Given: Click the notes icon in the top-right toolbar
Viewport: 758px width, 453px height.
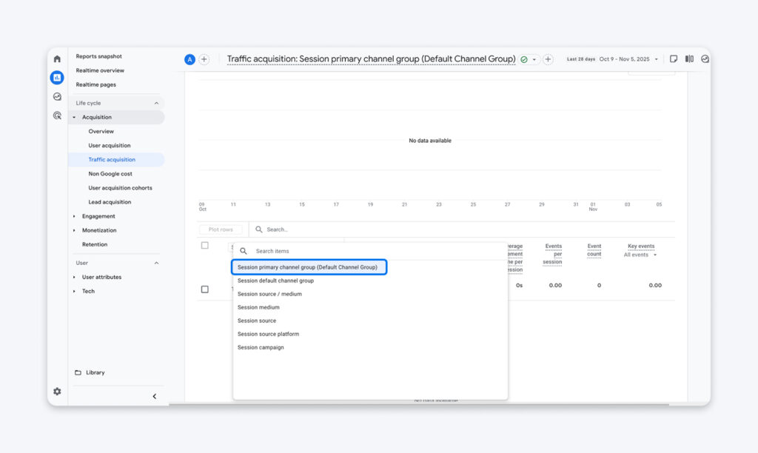Looking at the screenshot, I should click(x=672, y=58).
